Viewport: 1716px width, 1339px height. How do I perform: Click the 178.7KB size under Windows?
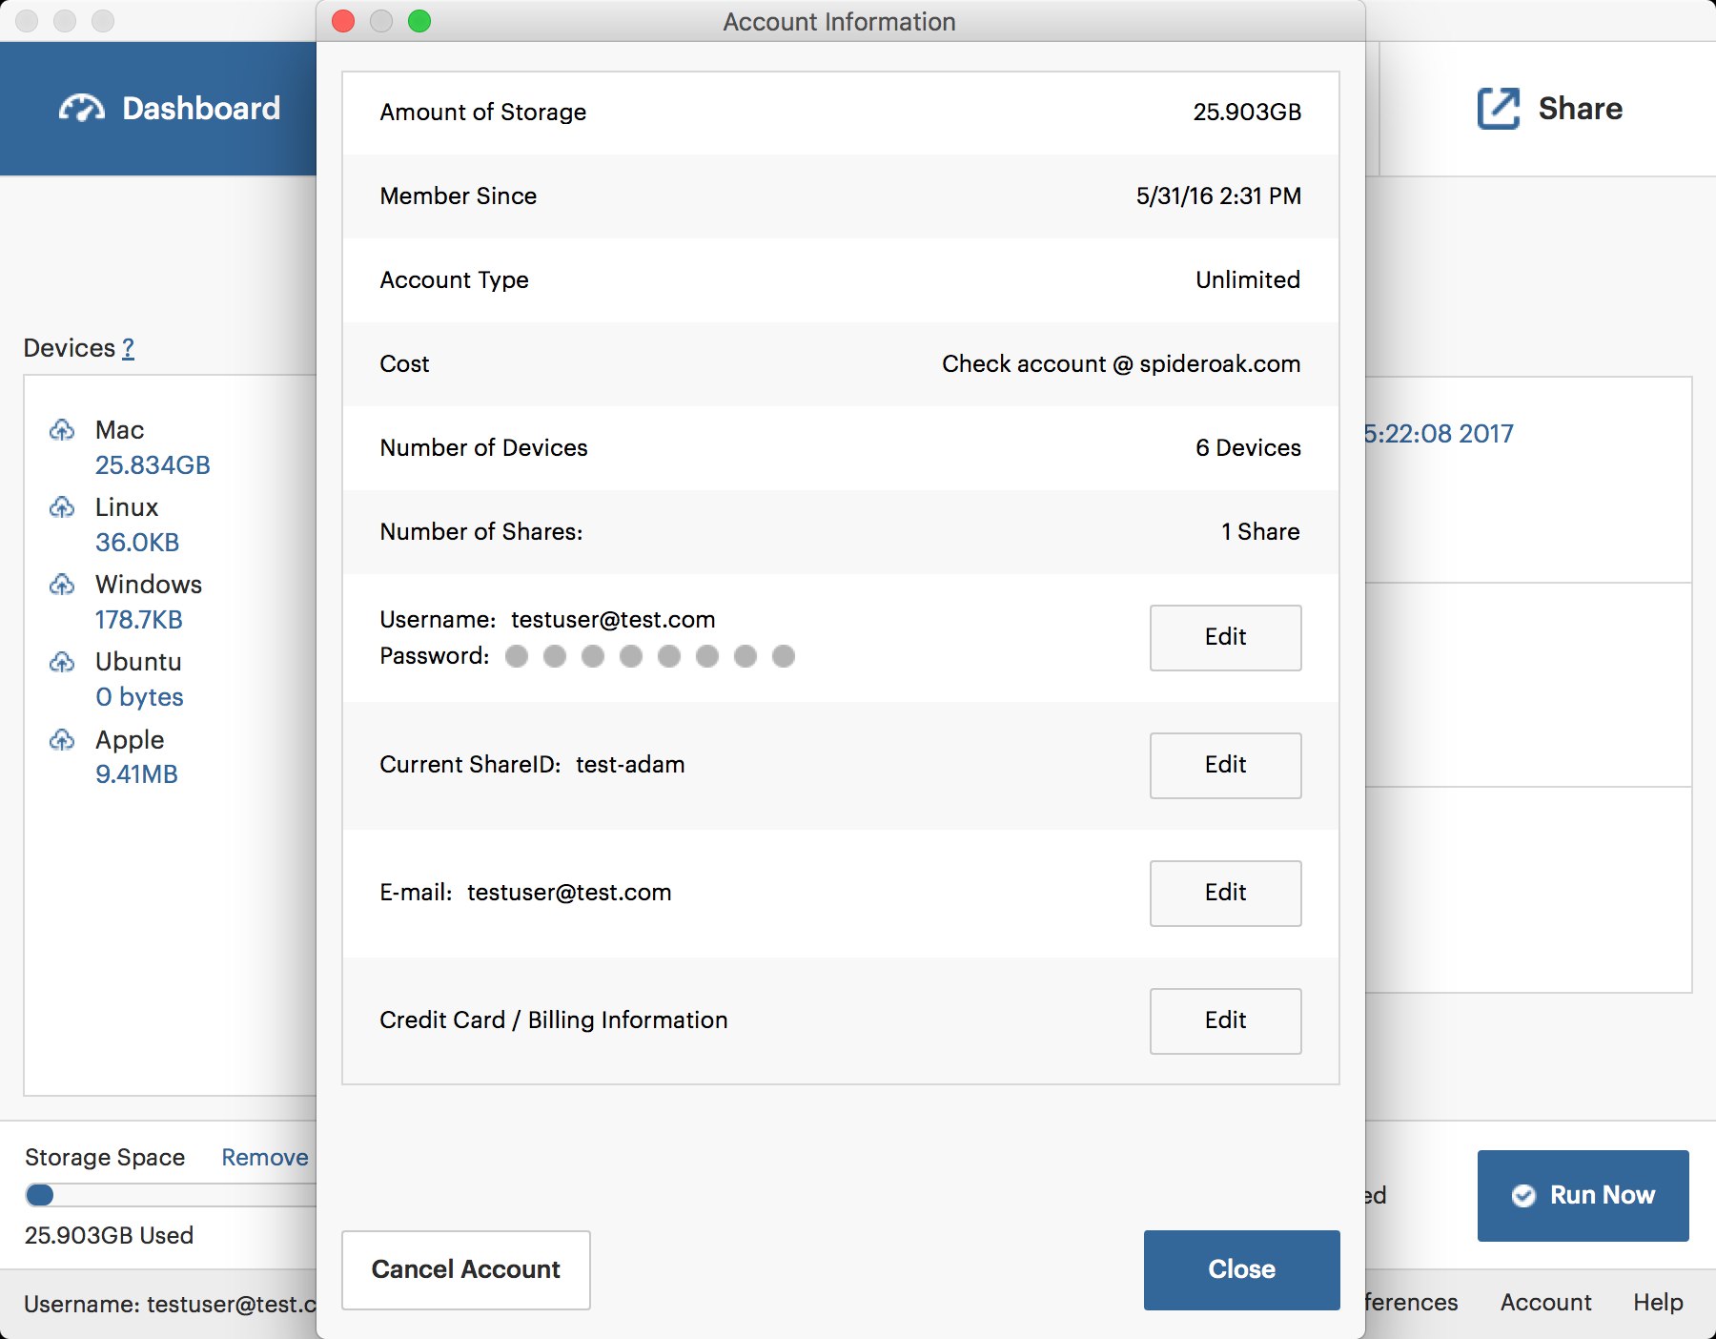tap(139, 620)
